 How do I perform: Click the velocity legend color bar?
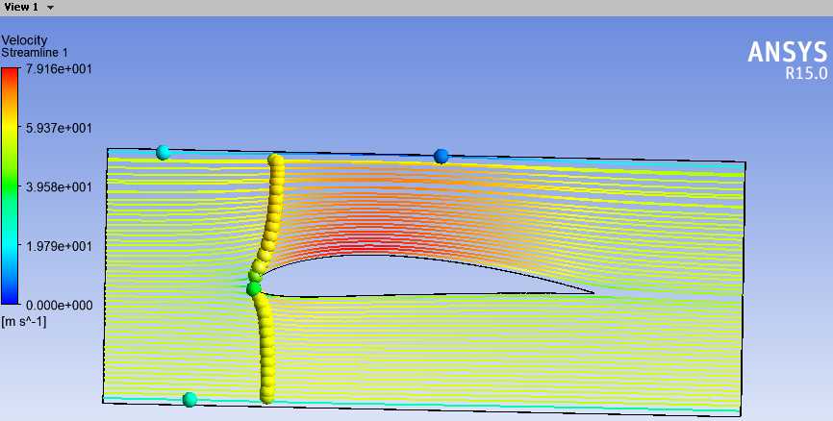point(10,186)
